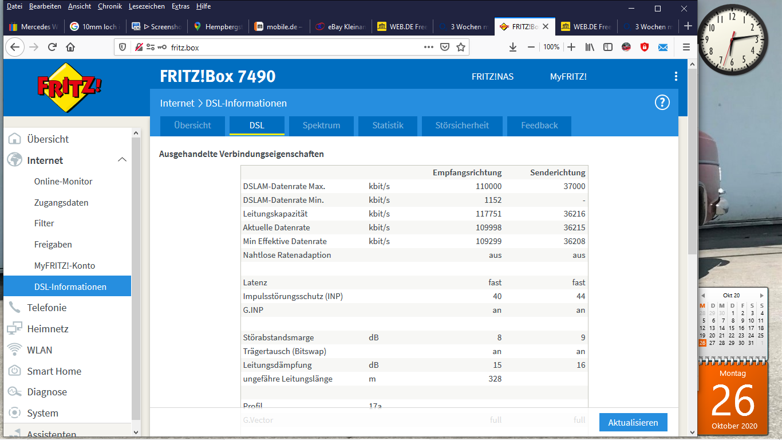The width and height of the screenshot is (782, 440).
Task: Open the browser home page
Action: pyautogui.click(x=70, y=47)
